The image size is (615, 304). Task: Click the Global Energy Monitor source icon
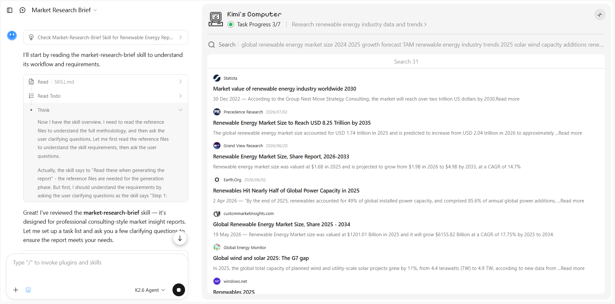[x=217, y=247]
